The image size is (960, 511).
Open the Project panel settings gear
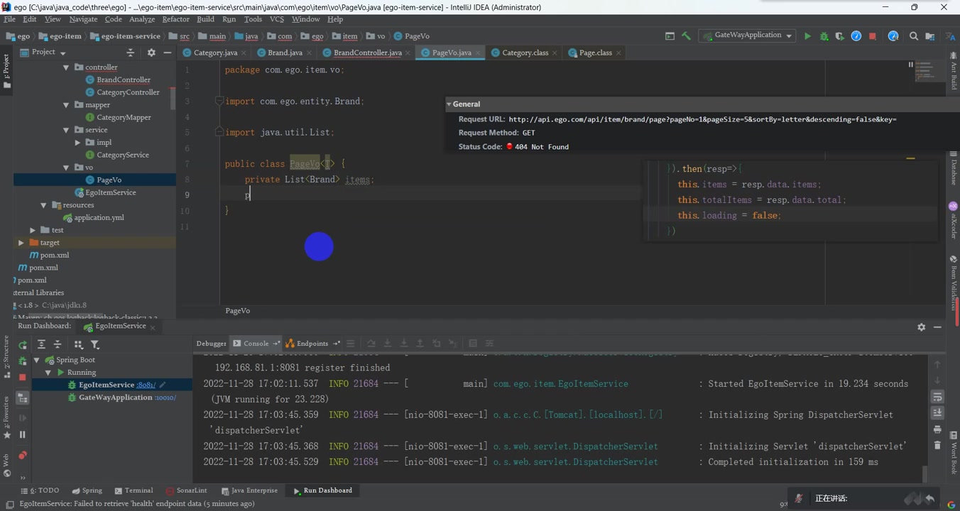pyautogui.click(x=151, y=53)
